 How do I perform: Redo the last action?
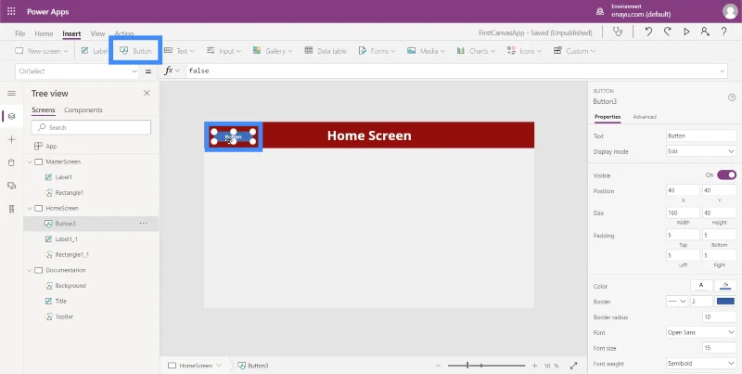pos(667,32)
